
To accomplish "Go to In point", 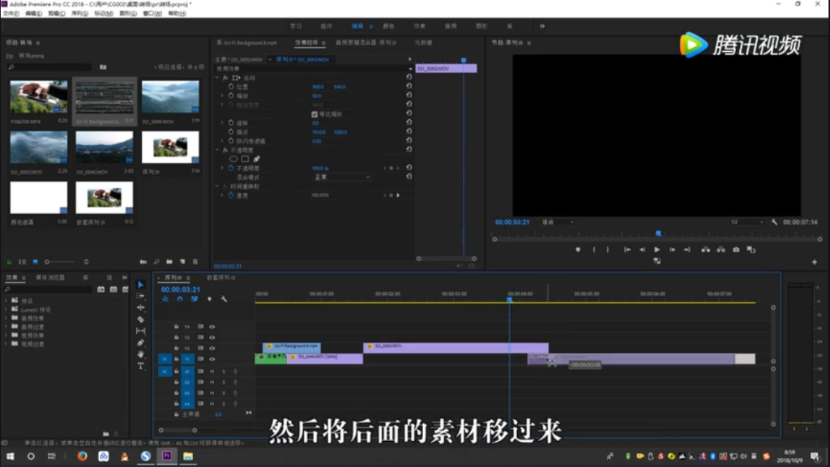I will (x=627, y=250).
